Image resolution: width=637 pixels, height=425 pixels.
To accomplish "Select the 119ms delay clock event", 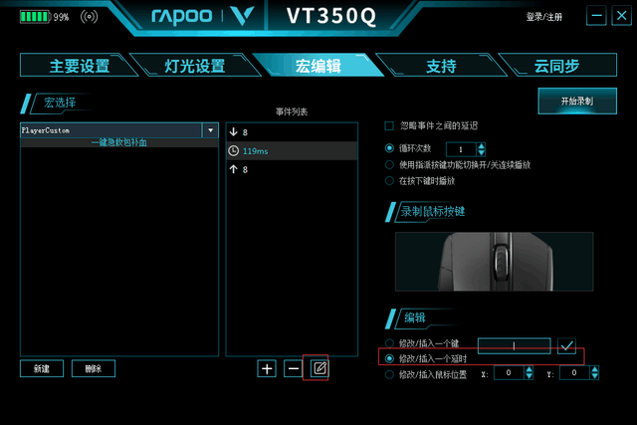I will coord(292,150).
